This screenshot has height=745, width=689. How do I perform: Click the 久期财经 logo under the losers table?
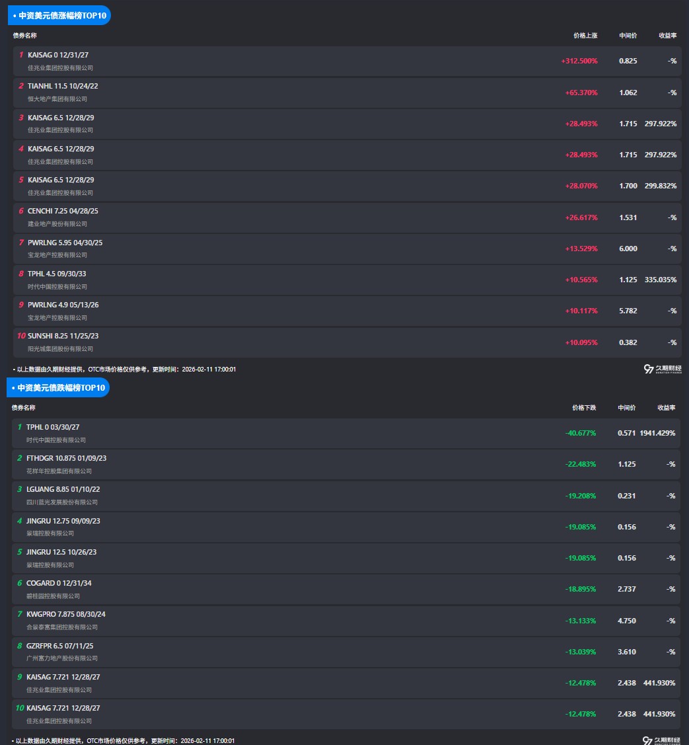661,740
